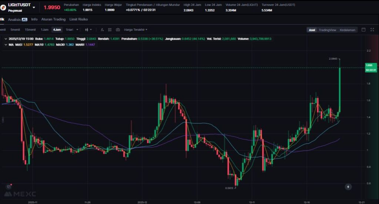This screenshot has width=379, height=204.
Task: Click the LIGHTUSDT coin logo icon
Action: click(3, 7)
